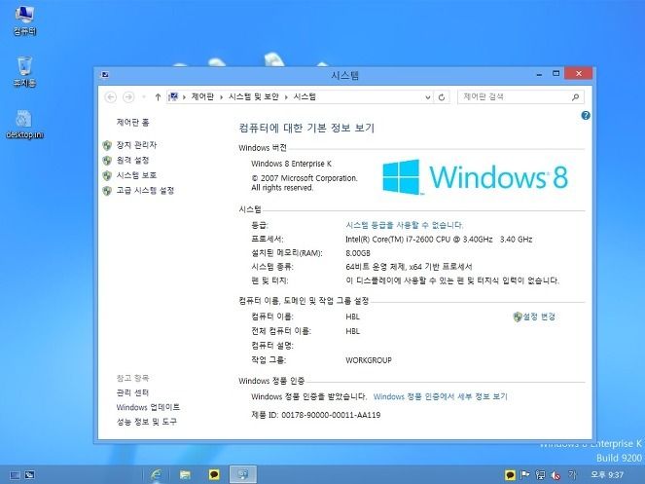Go up one level with the up arrow
645x484 pixels.
pyautogui.click(x=158, y=97)
